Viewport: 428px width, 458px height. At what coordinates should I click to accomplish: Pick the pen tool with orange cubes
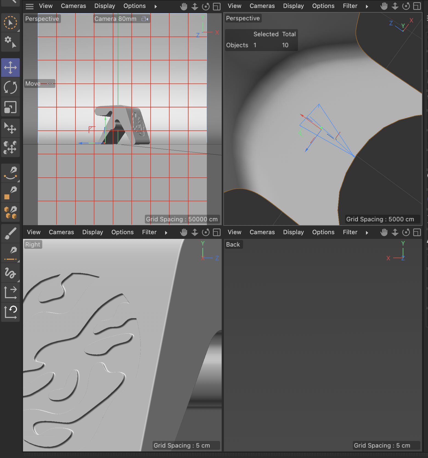(x=10, y=213)
